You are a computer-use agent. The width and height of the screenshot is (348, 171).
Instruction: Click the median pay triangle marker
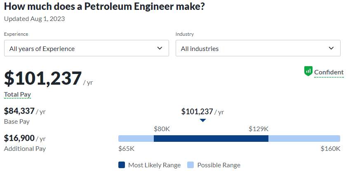tap(202, 120)
